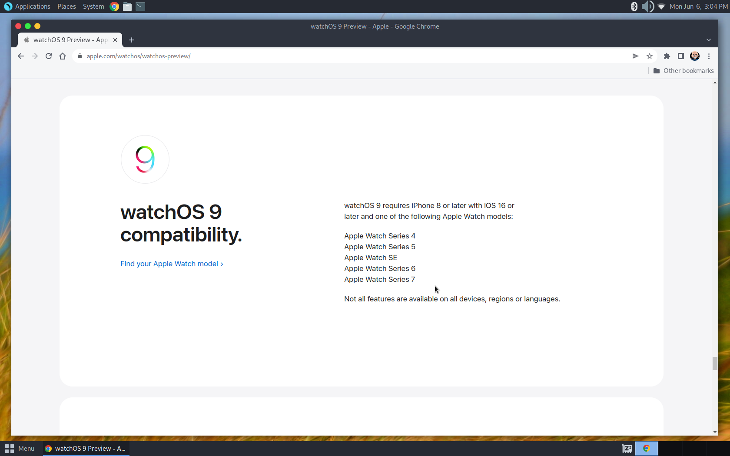Click Apple Watch Series 5 text
Image resolution: width=730 pixels, height=456 pixels.
click(380, 247)
